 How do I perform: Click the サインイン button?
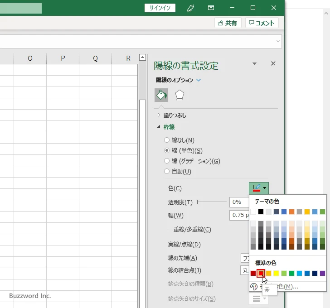160,8
